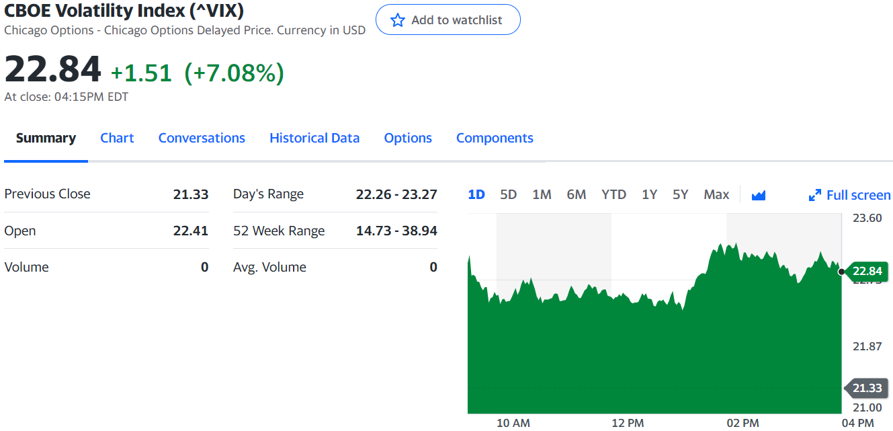Click the 02 PM time axis label

[x=742, y=423]
